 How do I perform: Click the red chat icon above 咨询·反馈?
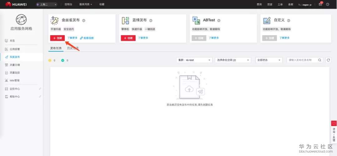click(334, 123)
